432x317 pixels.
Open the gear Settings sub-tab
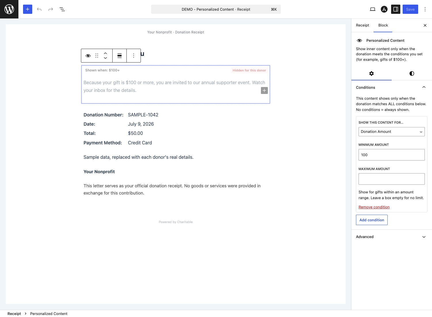pos(372,73)
